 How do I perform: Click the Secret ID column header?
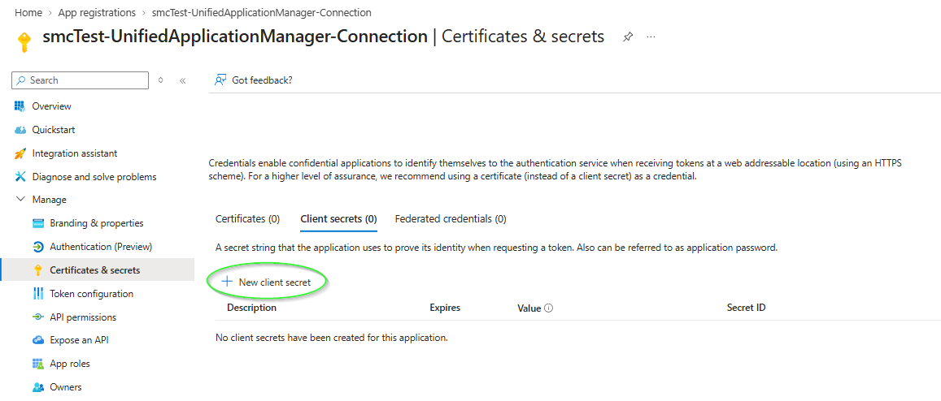click(x=746, y=308)
